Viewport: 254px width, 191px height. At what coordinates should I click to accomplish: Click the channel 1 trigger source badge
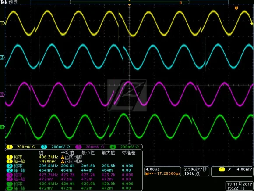coord(222,169)
